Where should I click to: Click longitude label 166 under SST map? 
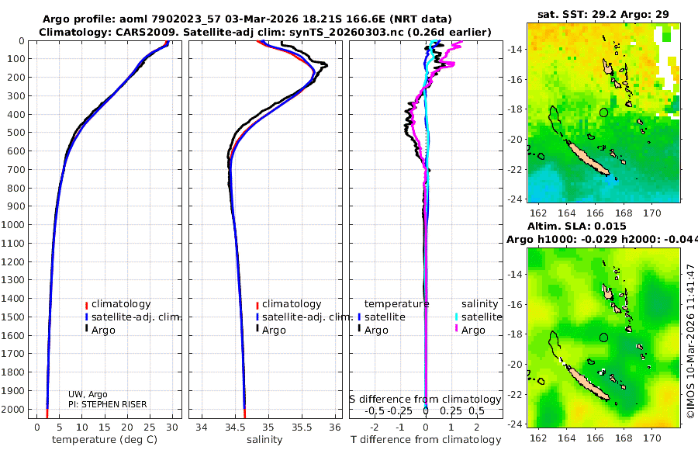[595, 213]
